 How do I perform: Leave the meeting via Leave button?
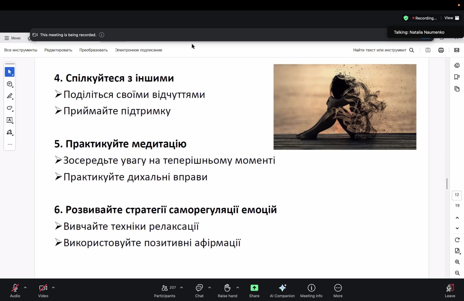coord(450,290)
